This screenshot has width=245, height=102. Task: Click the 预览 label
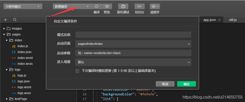pos(107,12)
